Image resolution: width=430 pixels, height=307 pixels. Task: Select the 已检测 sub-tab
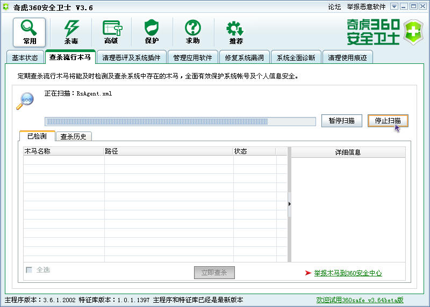[37, 136]
